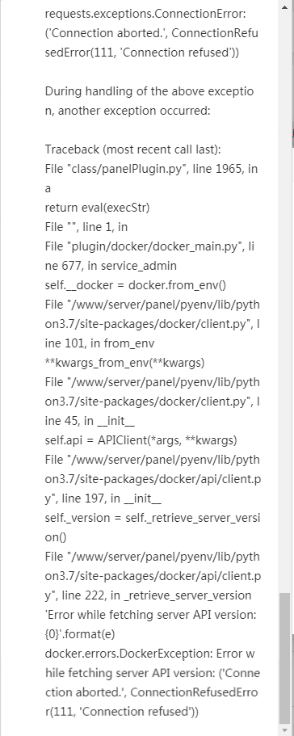Click the 'plugin/docker/docker_main.py' file line
Image resolution: width=294 pixels, height=736 pixels.
coord(149,246)
